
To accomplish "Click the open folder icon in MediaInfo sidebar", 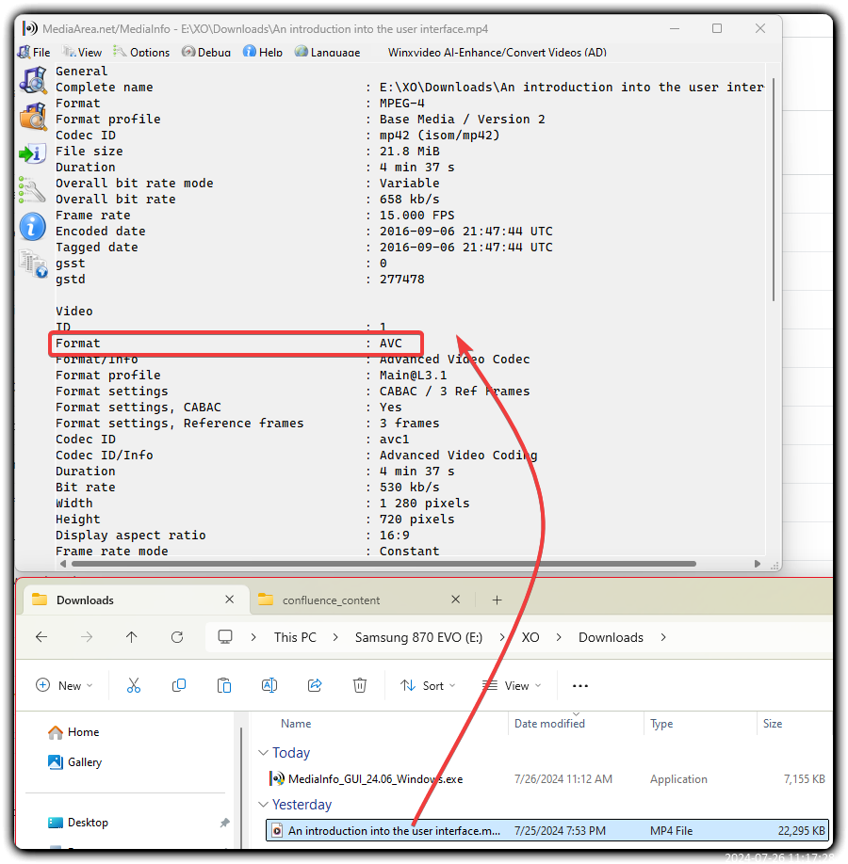I will (33, 117).
